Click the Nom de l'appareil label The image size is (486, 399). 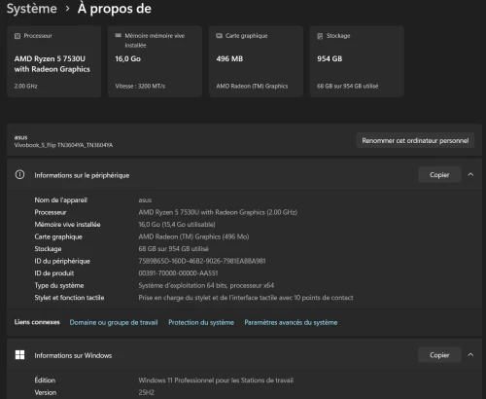coord(61,200)
